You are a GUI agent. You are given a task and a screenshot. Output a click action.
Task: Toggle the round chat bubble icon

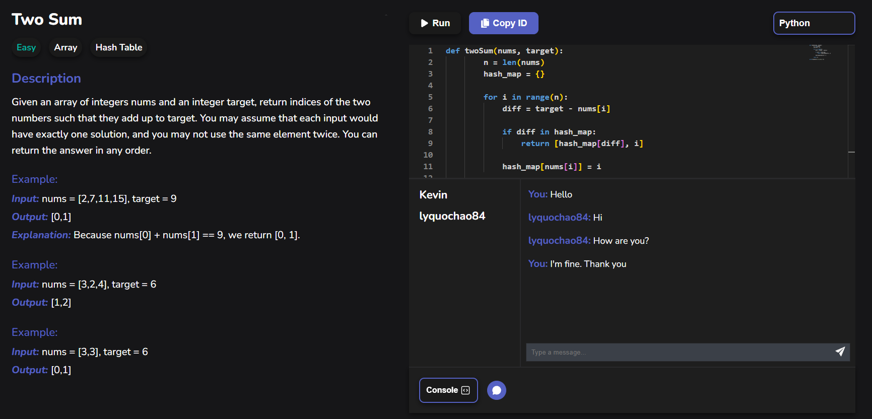coord(496,390)
